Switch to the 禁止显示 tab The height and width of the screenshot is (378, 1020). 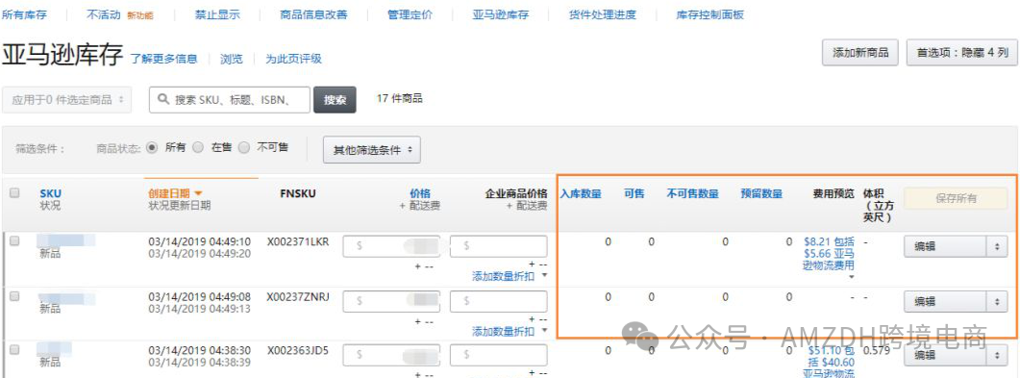tap(217, 14)
